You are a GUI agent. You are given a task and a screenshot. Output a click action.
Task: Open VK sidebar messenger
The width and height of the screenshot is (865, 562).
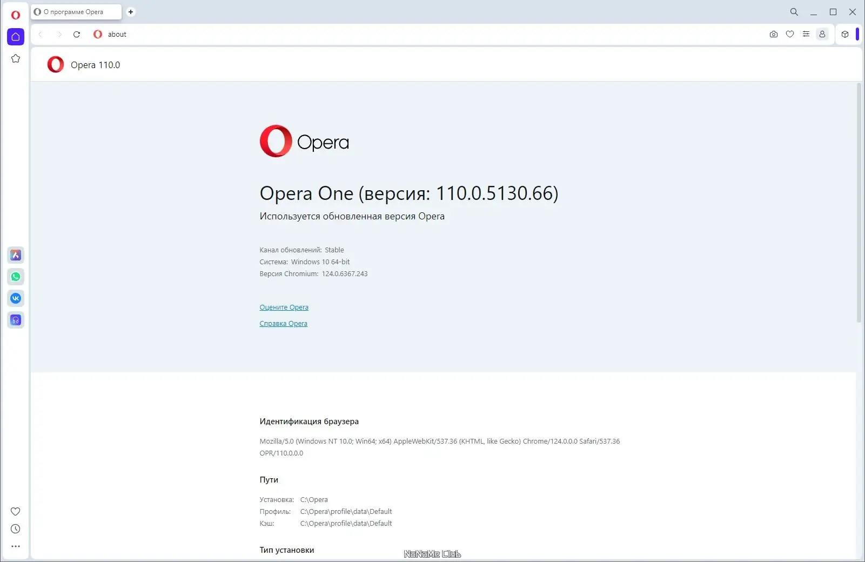point(16,298)
